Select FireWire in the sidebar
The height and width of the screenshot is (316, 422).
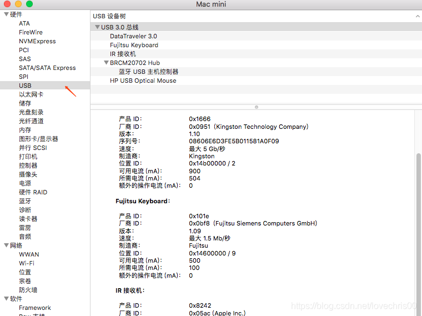(31, 32)
